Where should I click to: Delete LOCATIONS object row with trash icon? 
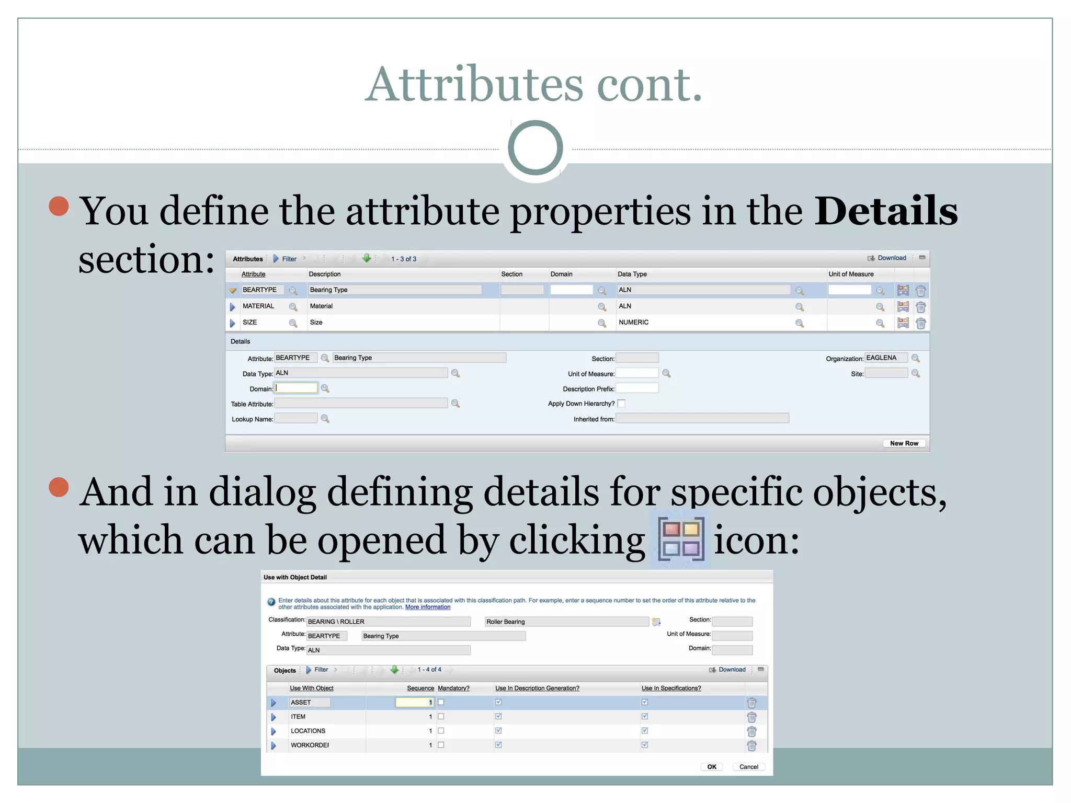point(751,731)
